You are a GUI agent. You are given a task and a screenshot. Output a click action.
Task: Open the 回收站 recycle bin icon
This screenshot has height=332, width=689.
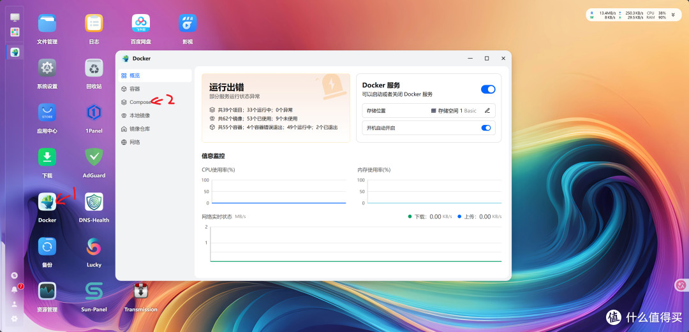point(94,68)
